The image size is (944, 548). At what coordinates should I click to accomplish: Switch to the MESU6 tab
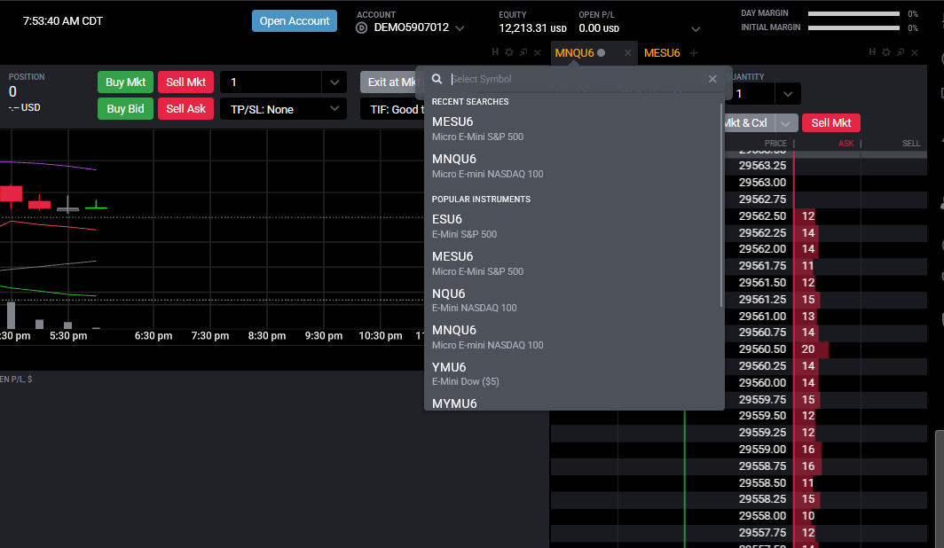pyautogui.click(x=662, y=53)
